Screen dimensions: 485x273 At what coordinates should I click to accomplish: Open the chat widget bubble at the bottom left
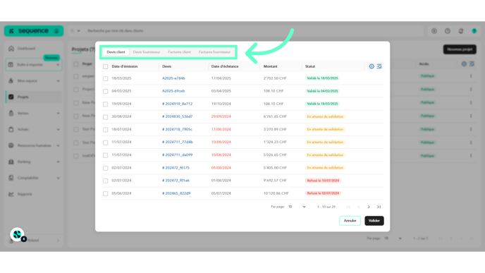coord(18,235)
